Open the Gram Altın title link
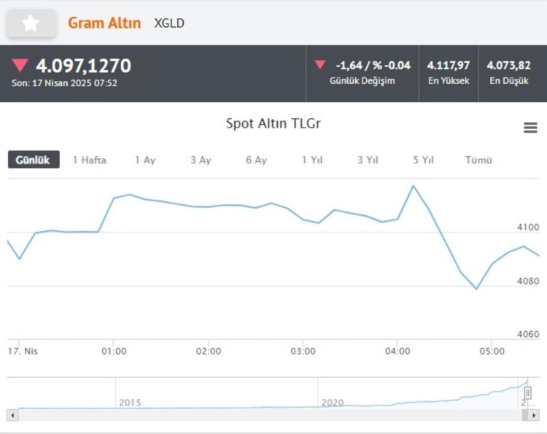 pyautogui.click(x=104, y=23)
